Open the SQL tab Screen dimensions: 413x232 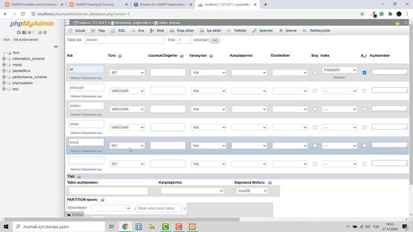(x=118, y=30)
